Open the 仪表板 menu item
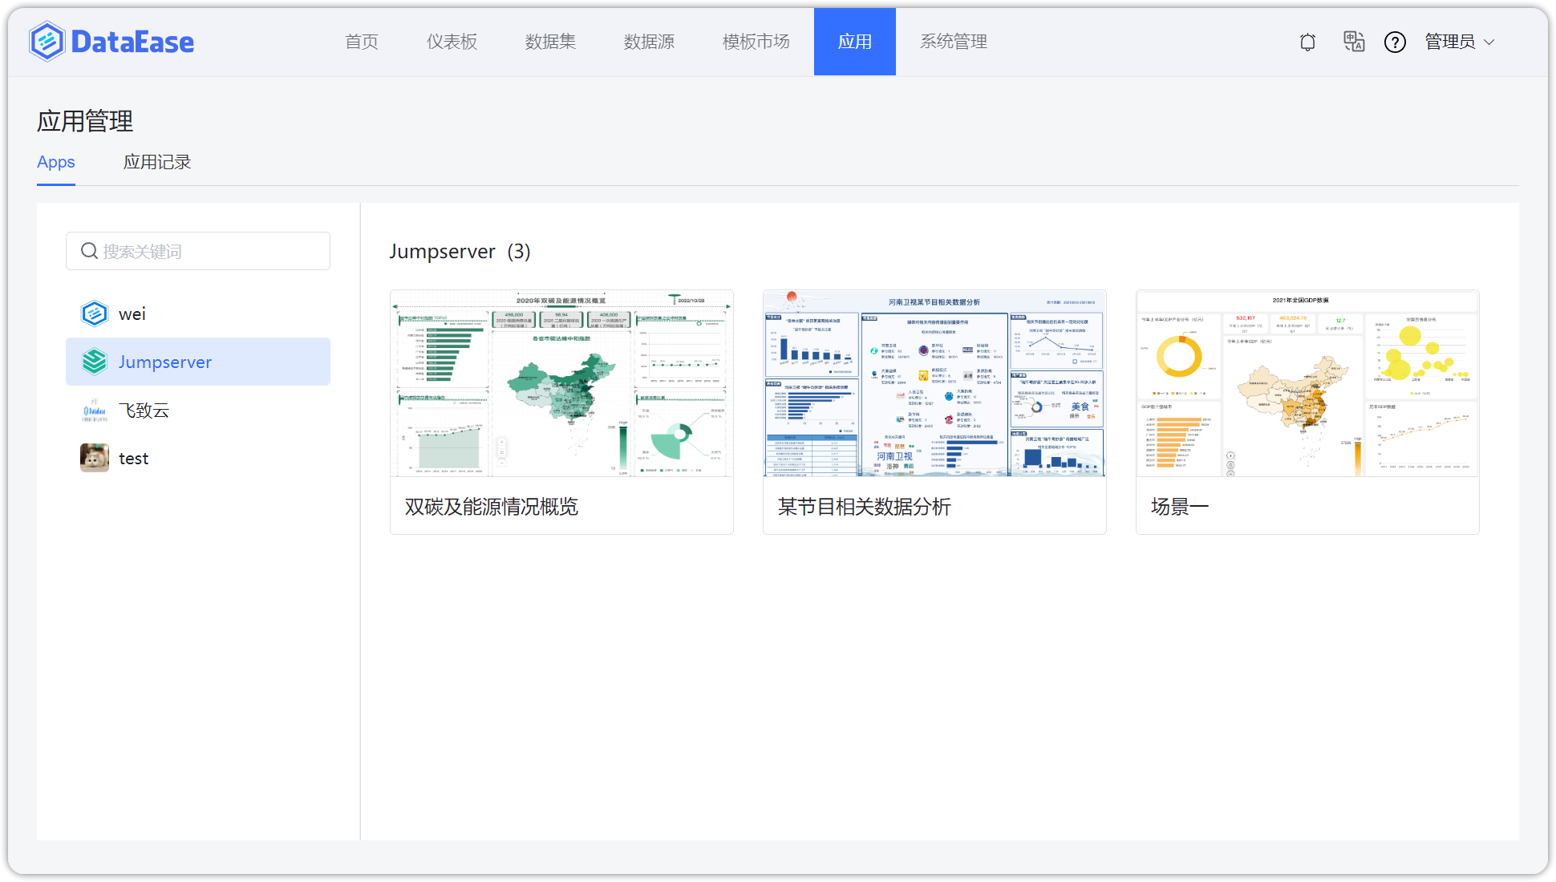 [x=452, y=42]
